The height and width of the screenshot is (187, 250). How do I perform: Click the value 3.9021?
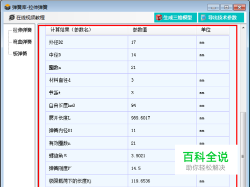tap(138, 156)
